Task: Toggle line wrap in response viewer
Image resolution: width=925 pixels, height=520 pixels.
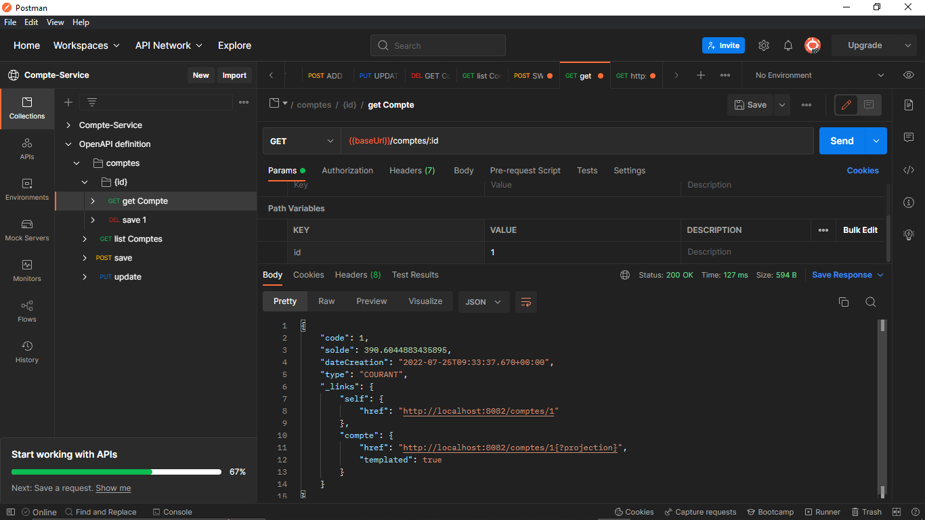Action: click(x=526, y=301)
